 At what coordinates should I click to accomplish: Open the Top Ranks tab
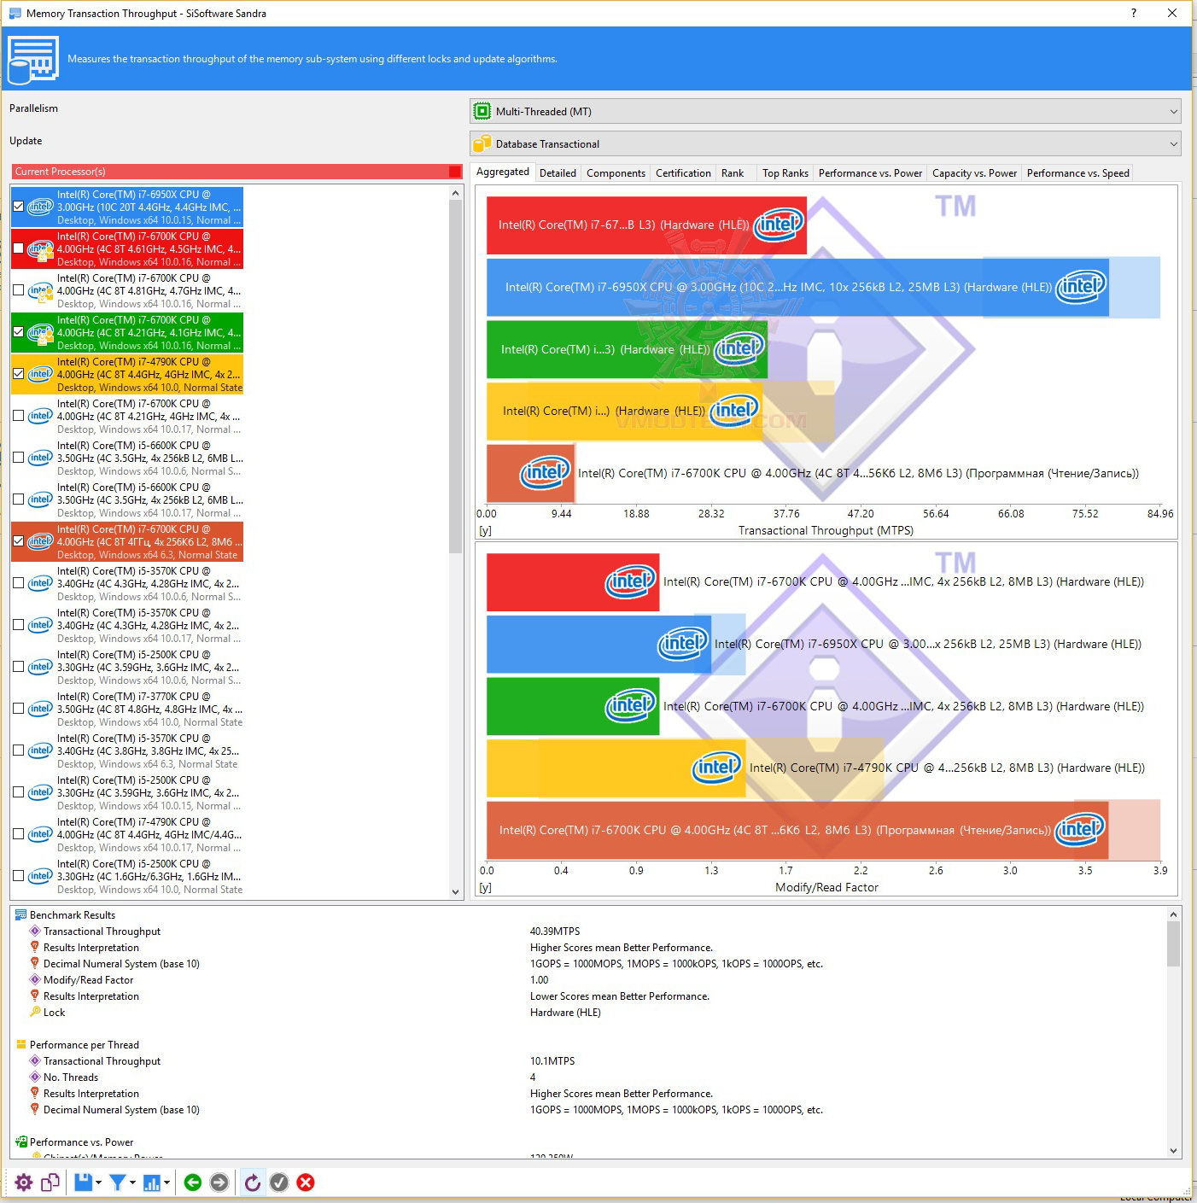785,173
